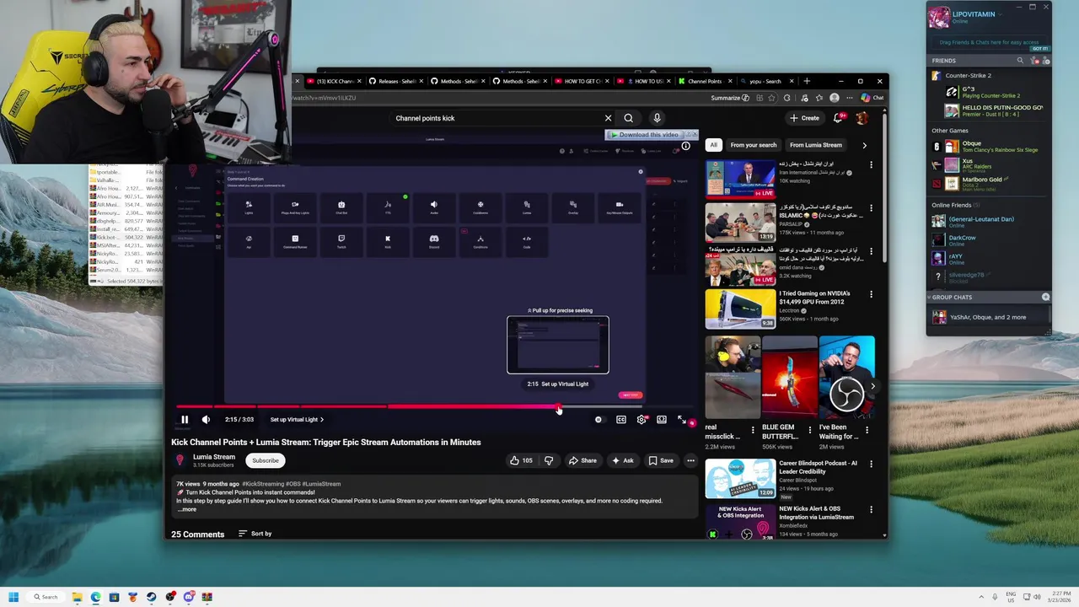1079x607 pixels.
Task: Enter fullscreen mode
Action: tap(682, 419)
